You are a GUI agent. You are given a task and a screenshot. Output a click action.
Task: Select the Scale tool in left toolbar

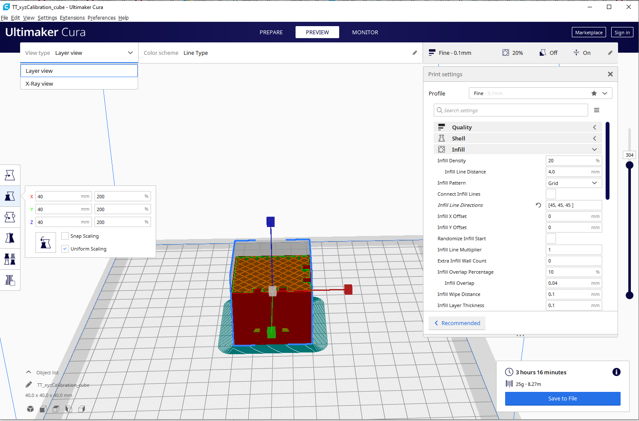tap(10, 196)
